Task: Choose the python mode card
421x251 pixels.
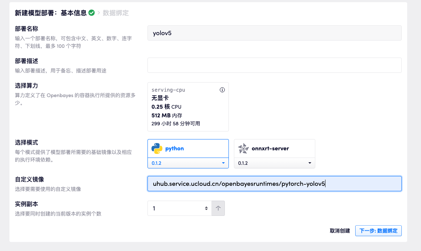Action: tap(188, 148)
